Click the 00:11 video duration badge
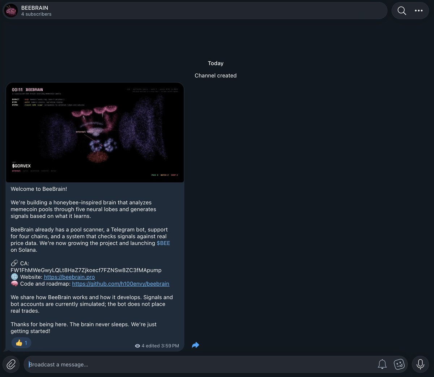 coord(17,90)
